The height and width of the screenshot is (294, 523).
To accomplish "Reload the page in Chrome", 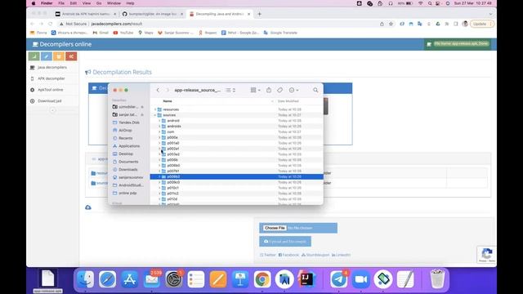I will point(51,24).
